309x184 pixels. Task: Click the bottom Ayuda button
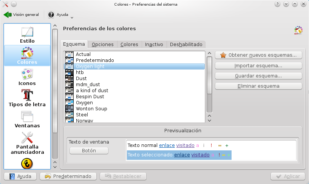(x=20, y=176)
